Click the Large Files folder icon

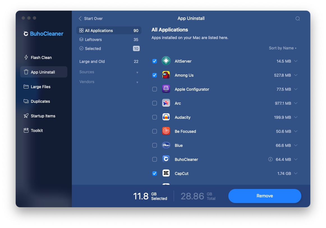point(26,86)
